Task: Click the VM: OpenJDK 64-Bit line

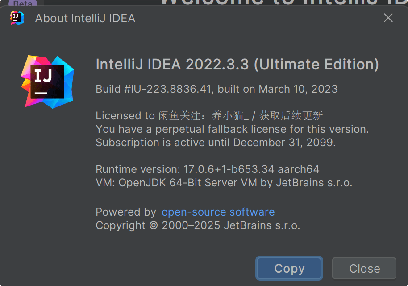Action: tap(224, 183)
